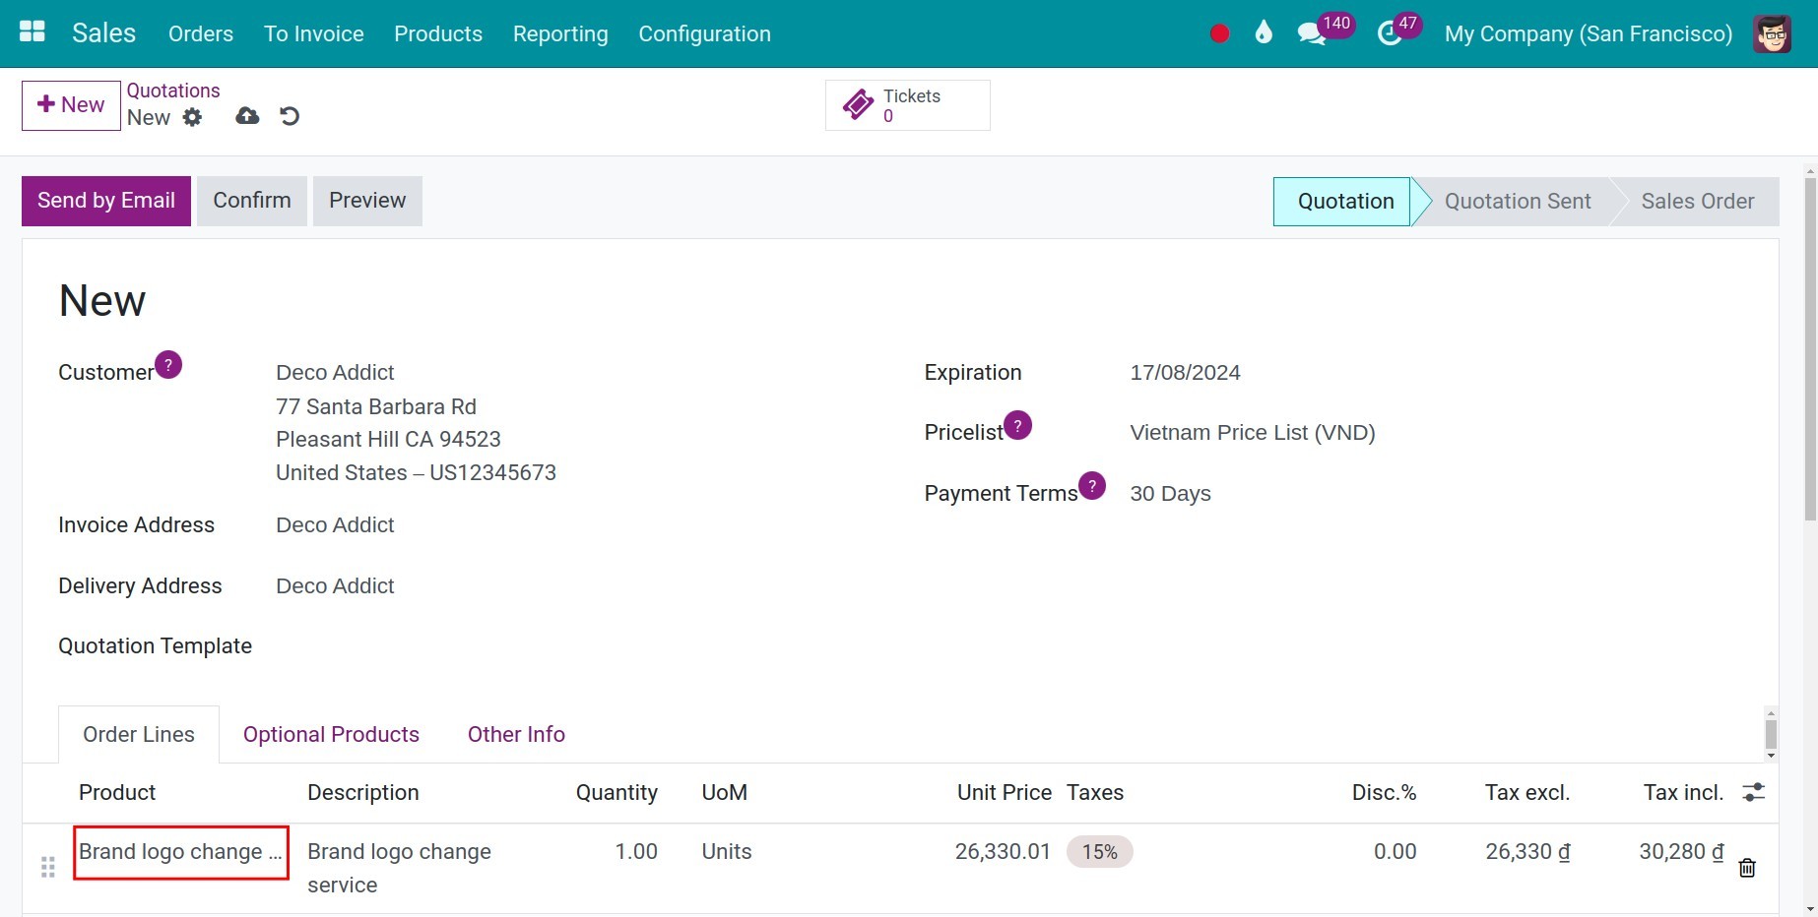Click the 15% tax tag
The height and width of the screenshot is (917, 1818).
tap(1100, 852)
